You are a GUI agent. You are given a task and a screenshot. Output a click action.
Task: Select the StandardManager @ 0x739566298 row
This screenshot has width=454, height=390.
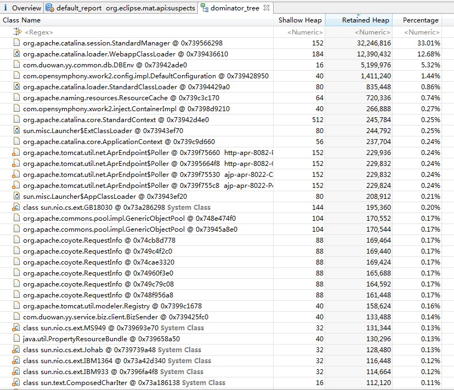(221, 43)
